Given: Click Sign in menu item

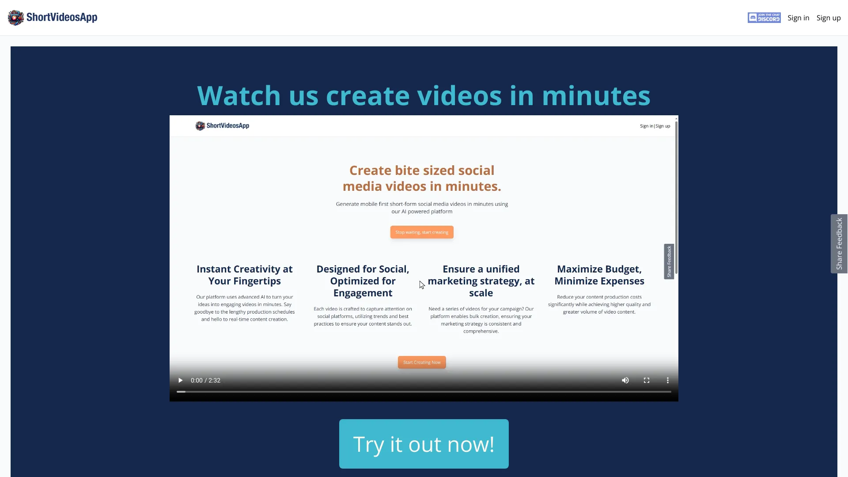Looking at the screenshot, I should 798,18.
